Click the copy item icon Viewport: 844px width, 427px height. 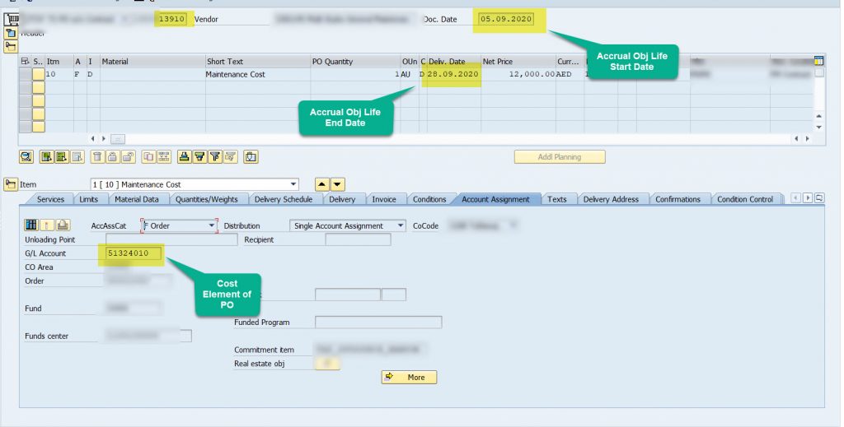[x=148, y=157]
